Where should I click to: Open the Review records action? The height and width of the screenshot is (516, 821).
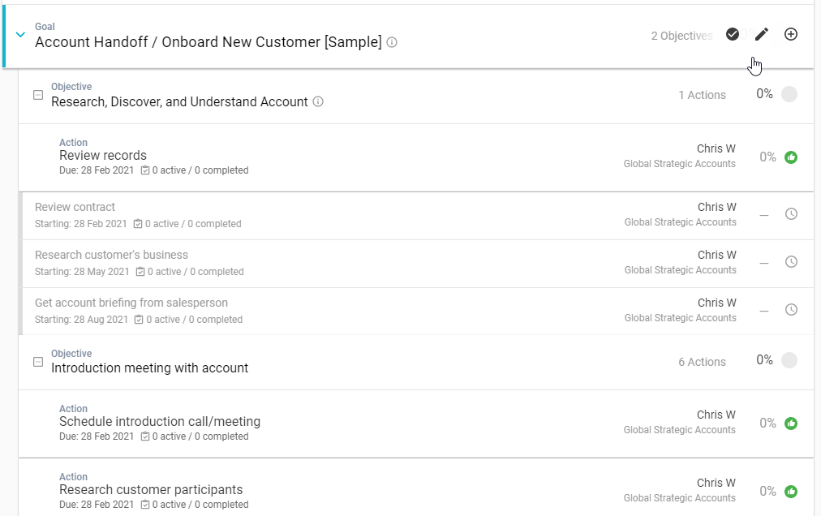103,156
